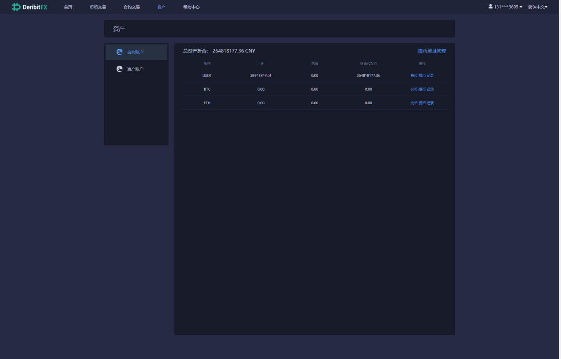Open 提币地址管理 withdrawal address management
Screen dimensions: 561x359
click(x=432, y=51)
